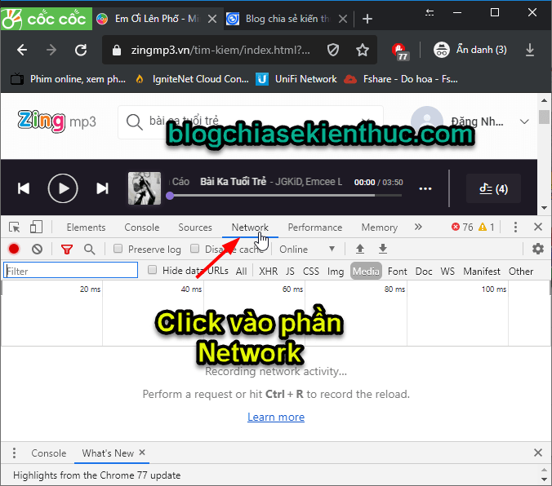Close the Blog chia sẻ kiến thức tab
The width and height of the screenshot is (552, 486).
[x=342, y=19]
